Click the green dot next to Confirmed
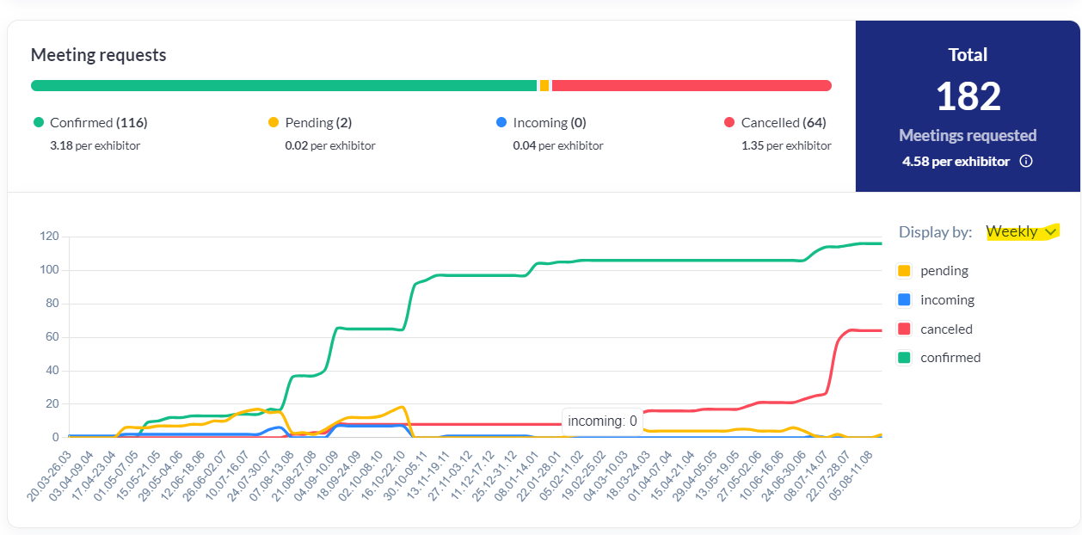1082x535 pixels. pos(38,123)
